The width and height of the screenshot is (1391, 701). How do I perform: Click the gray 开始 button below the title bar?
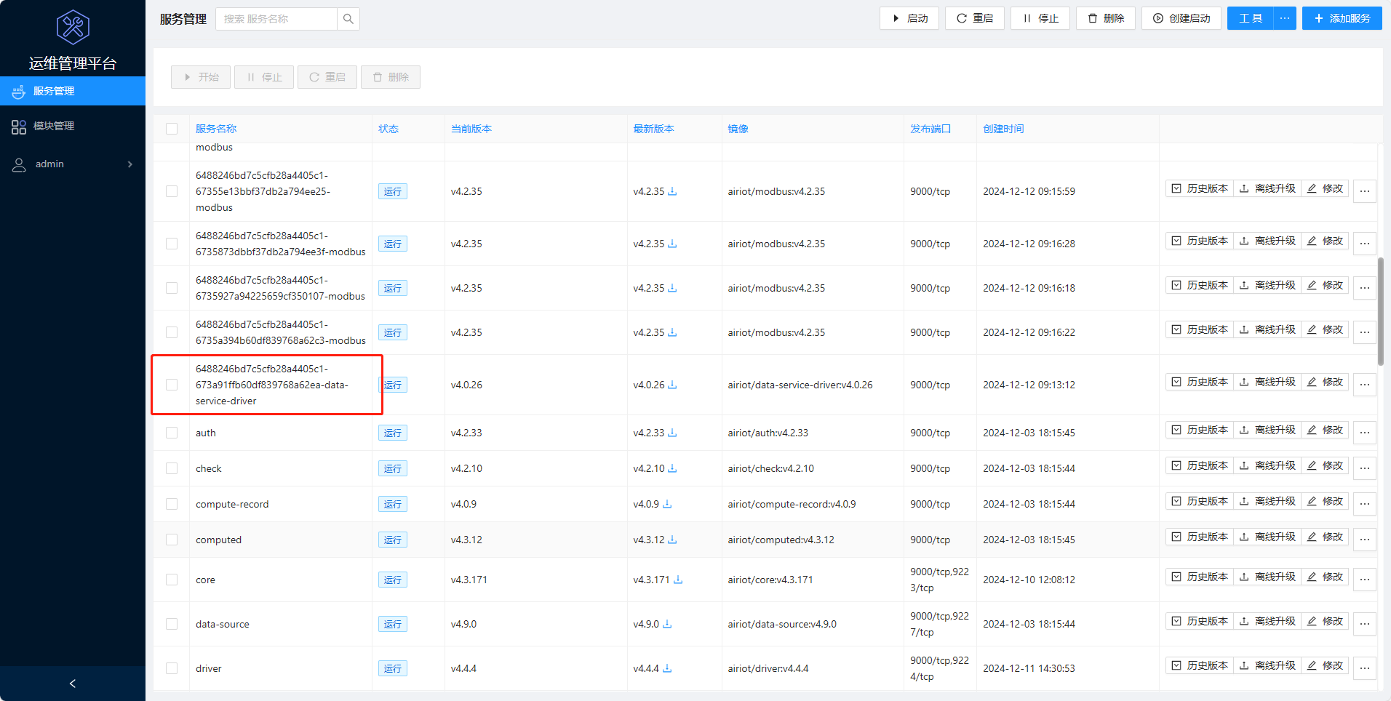[201, 77]
